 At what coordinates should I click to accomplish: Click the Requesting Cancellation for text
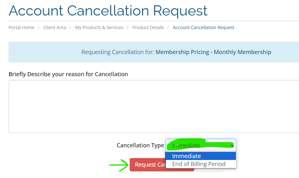coord(118,52)
